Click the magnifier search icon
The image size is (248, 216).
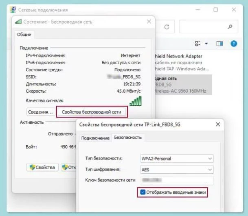point(230,27)
